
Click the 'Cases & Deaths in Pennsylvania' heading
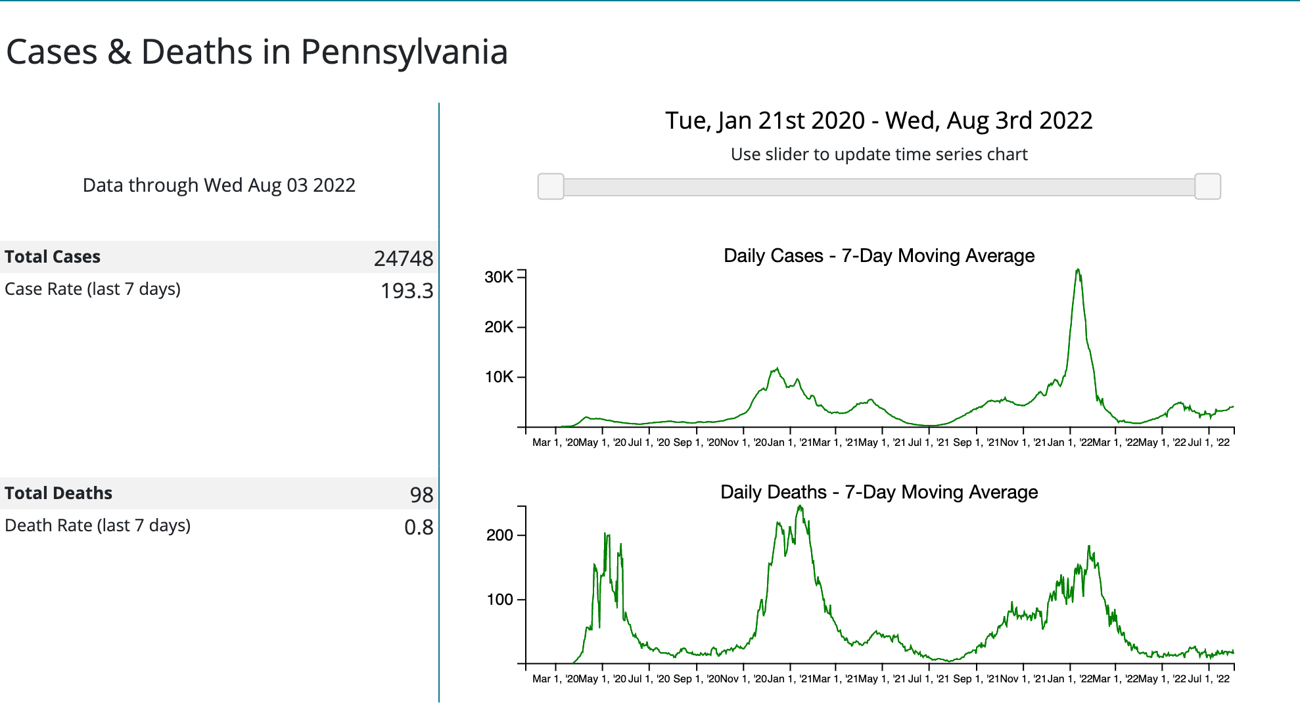[257, 52]
